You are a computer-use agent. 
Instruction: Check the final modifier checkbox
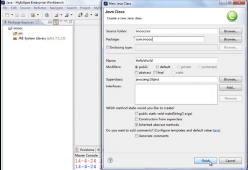[155, 73]
